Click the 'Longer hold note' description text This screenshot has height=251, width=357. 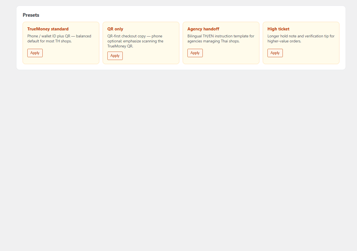301,38
